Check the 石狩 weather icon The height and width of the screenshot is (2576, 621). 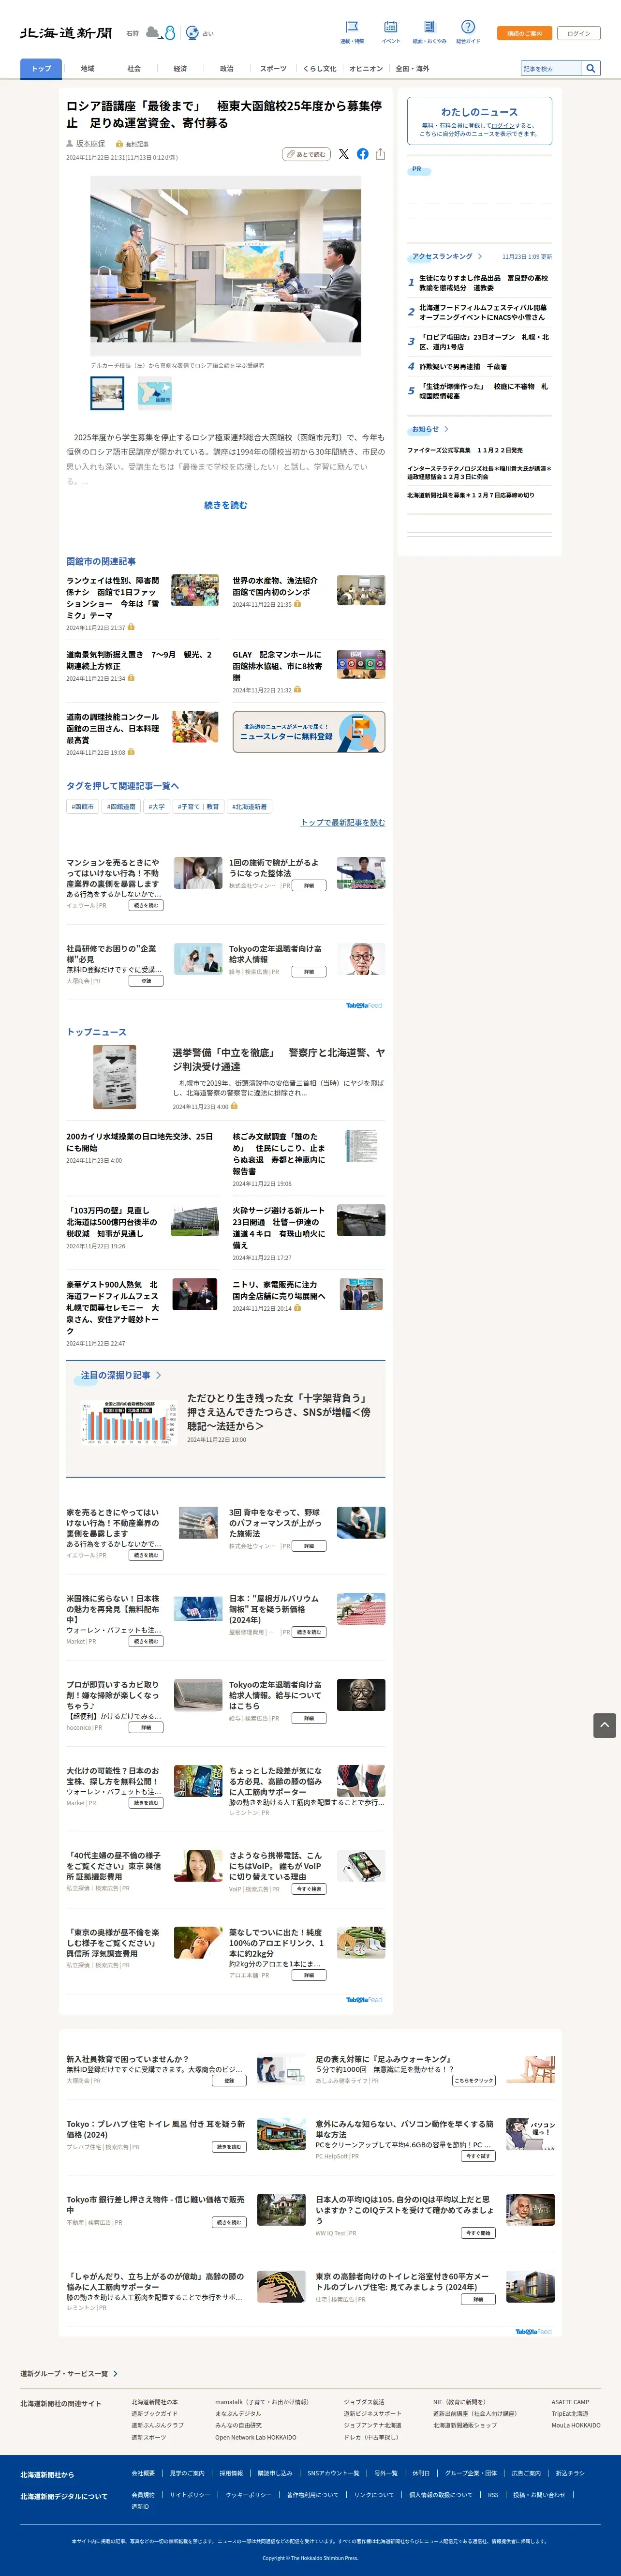pos(153,33)
